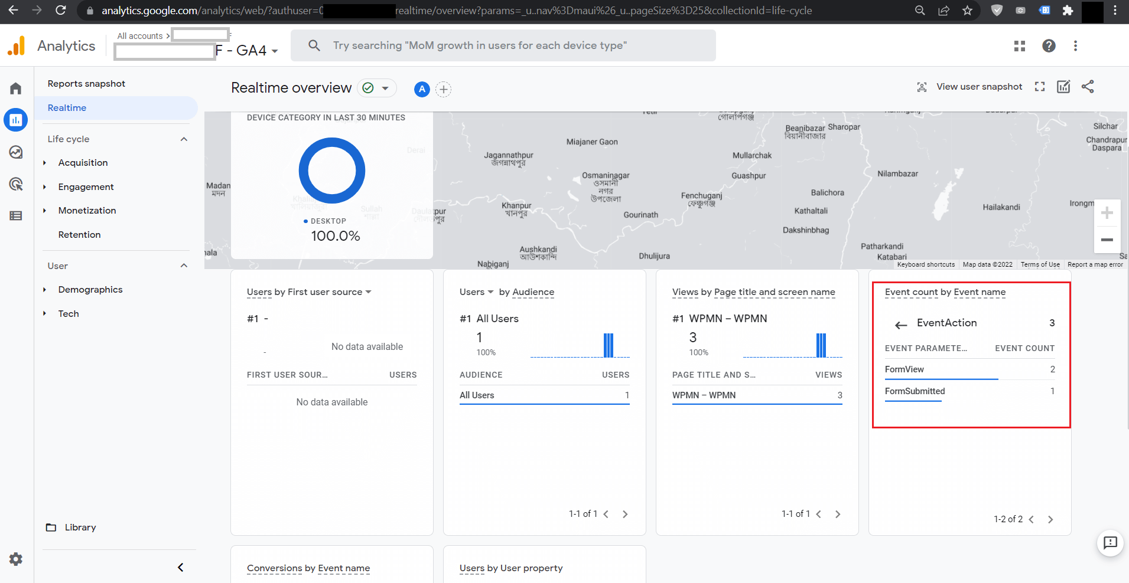Open the Advertising icon in left rail
This screenshot has width=1129, height=583.
(x=16, y=184)
